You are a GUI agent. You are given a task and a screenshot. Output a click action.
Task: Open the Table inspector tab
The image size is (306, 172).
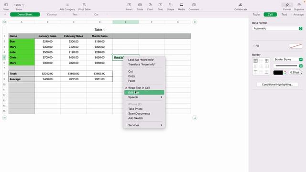tap(256, 14)
